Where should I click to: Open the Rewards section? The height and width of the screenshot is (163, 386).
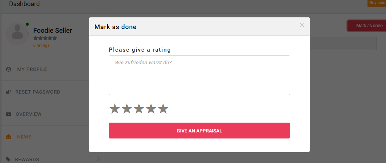27,160
